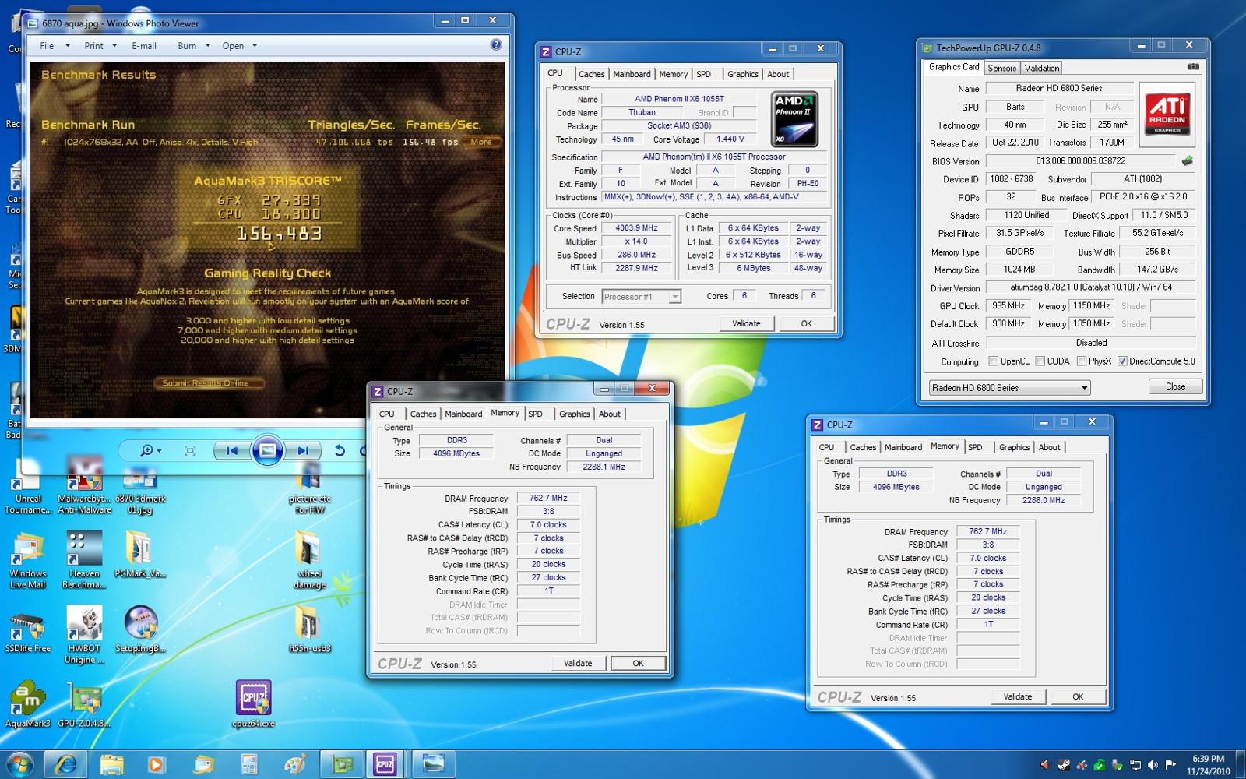Click Validate in the top CPU-Z window
Screen dimensions: 1246x779
(x=746, y=323)
